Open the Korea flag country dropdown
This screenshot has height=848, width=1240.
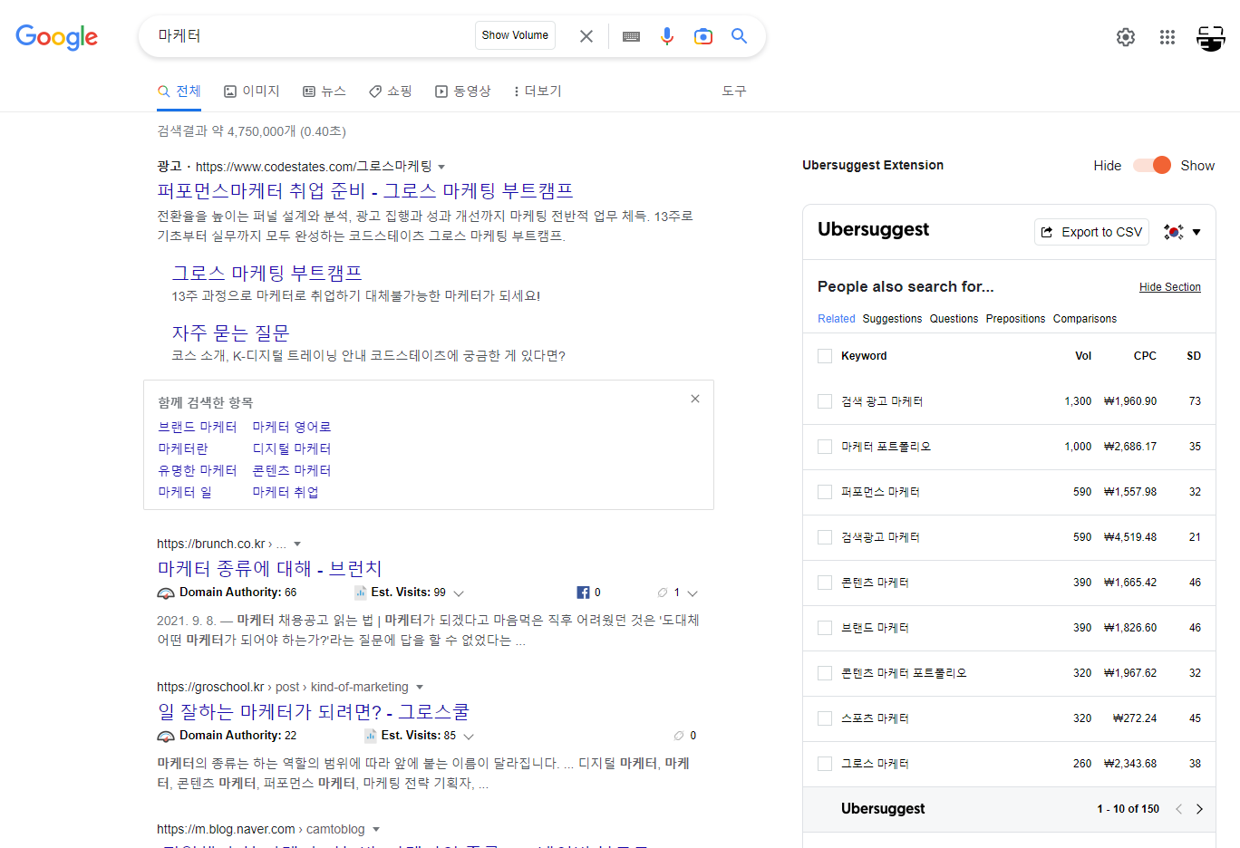1182,232
